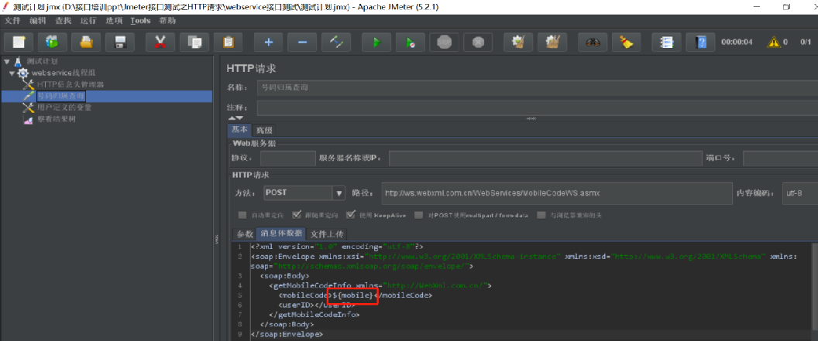The width and height of the screenshot is (818, 341).
Task: Enable browser-compatible headers checkbox
Action: click(541, 215)
